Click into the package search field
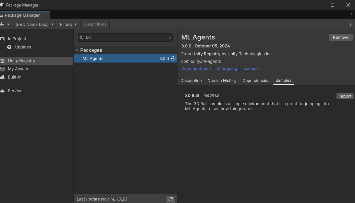355x203 pixels. pyautogui.click(x=125, y=38)
